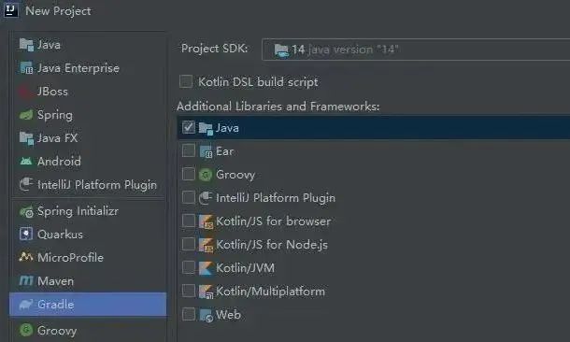Screen dimensions: 570x342
Task: Check IntelliJ Platform Plugin framework checkbox
Action: click(x=189, y=197)
